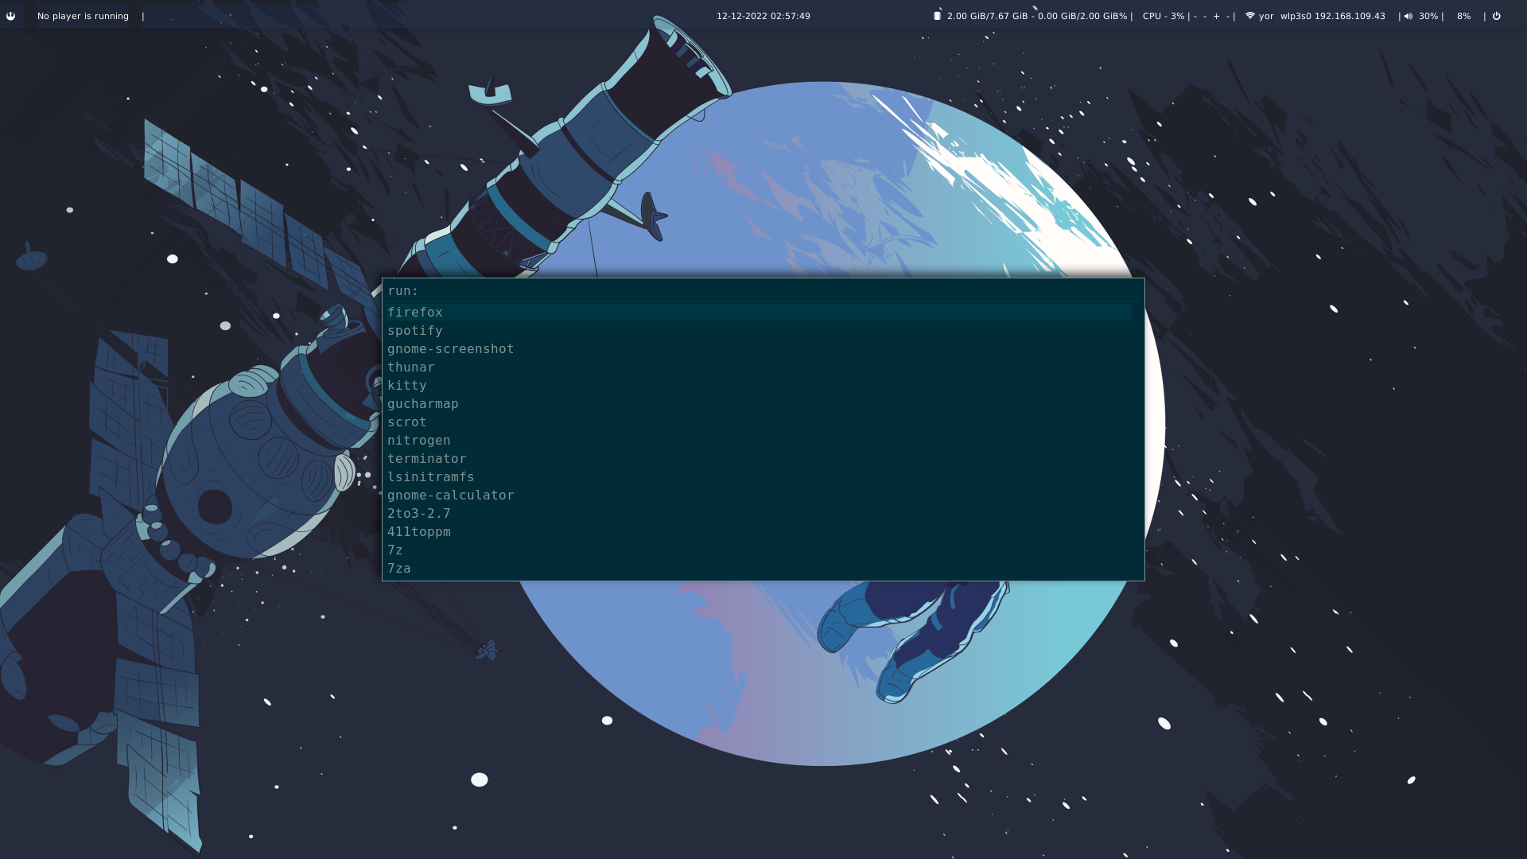Launch gnome-screenshot entry
1527x859 pixels.
pyautogui.click(x=450, y=349)
